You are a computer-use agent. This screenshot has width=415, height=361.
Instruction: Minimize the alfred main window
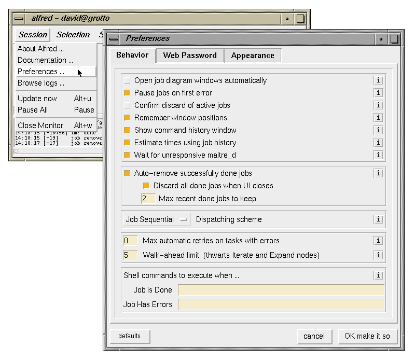pyautogui.click(x=287, y=19)
